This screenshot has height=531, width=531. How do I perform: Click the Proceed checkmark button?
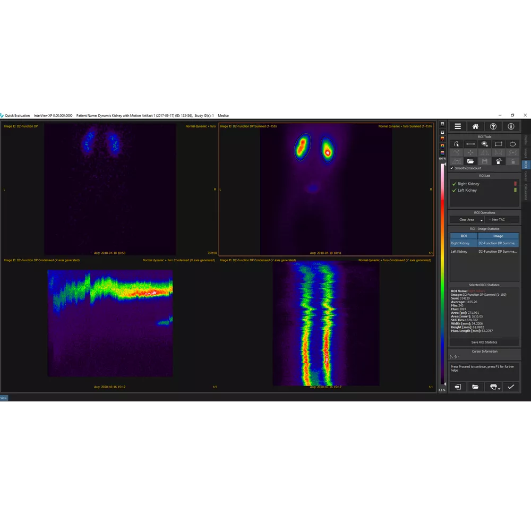point(511,387)
